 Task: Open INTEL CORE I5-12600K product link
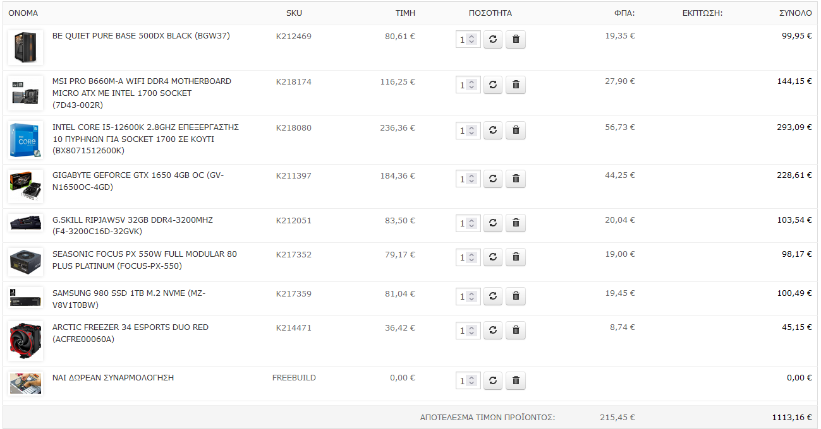pos(145,139)
